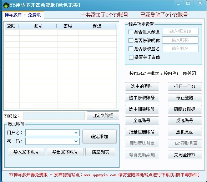Click the 确定添加 button
207x182 pixels.
pyautogui.click(x=100, y=137)
